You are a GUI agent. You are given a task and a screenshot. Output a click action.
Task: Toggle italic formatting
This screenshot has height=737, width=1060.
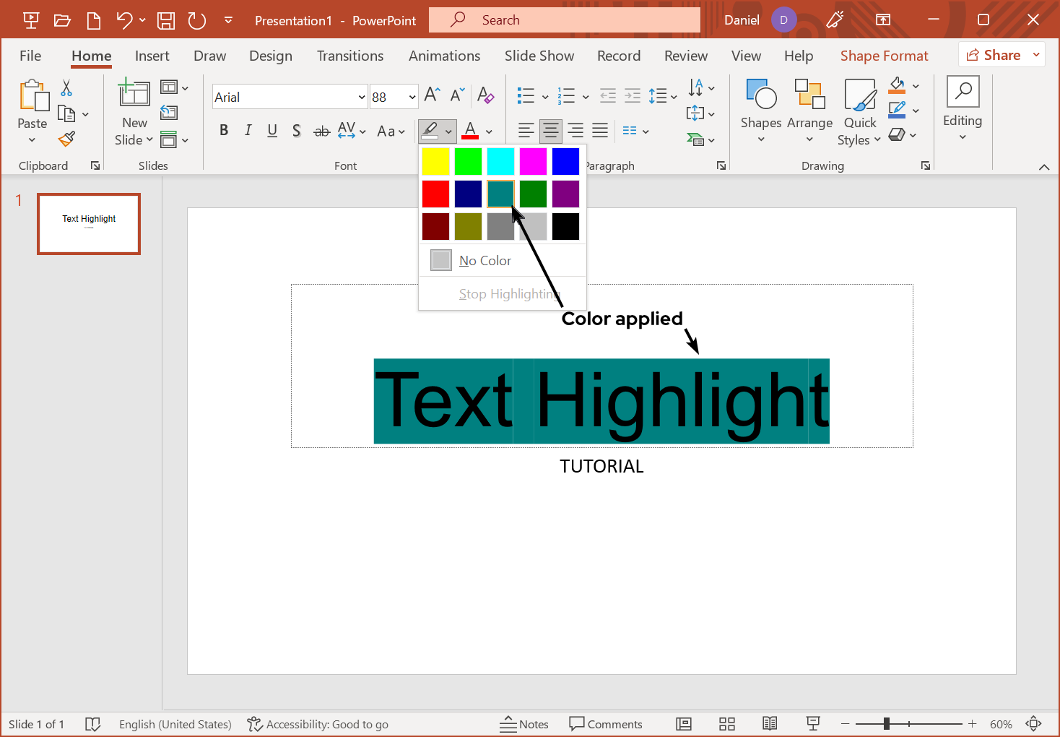tap(248, 131)
